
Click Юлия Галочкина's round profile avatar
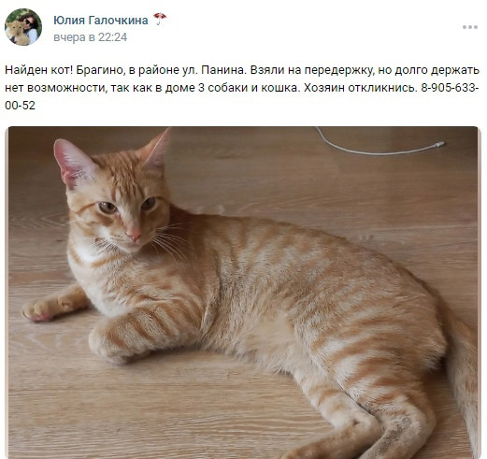tap(23, 27)
